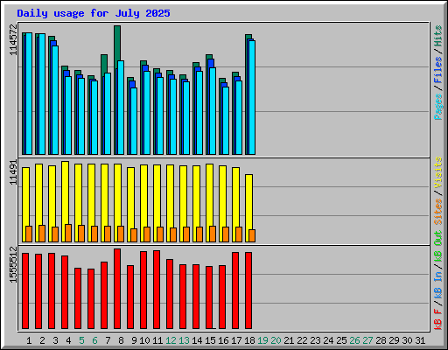
Task: Click the "Pages" legend label
Action: pos(438,107)
